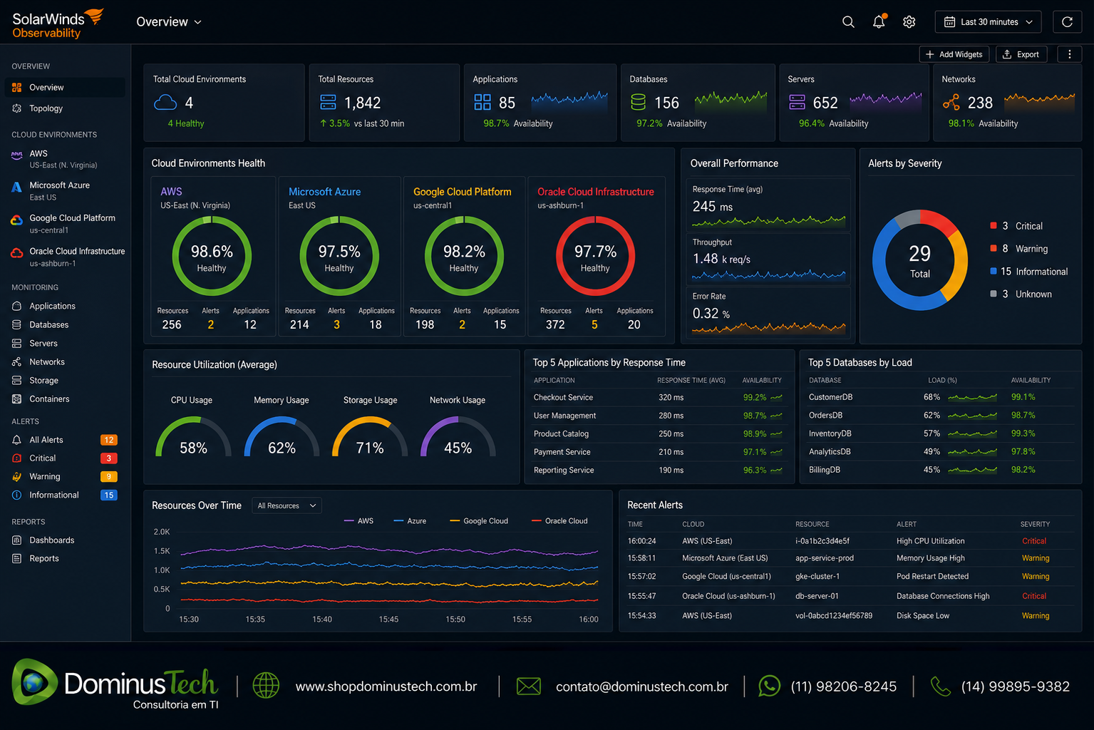Image resolution: width=1094 pixels, height=730 pixels.
Task: Click the Informational alerts info icon
Action: click(x=16, y=495)
